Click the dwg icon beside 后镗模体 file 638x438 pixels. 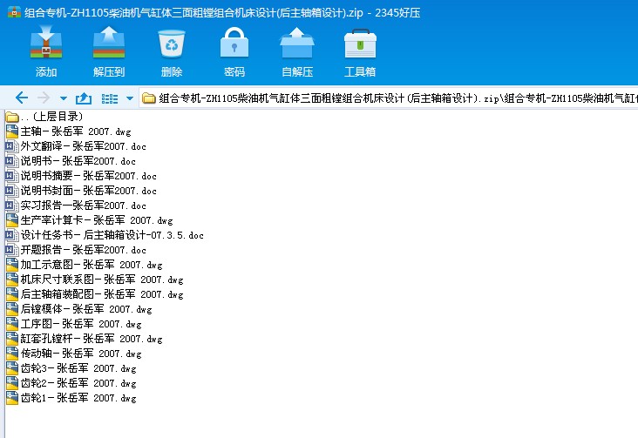12,309
